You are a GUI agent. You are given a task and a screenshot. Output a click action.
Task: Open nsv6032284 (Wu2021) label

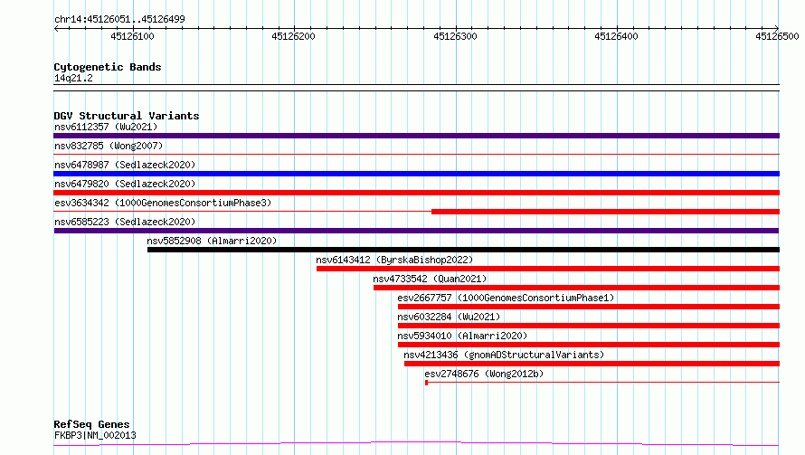click(449, 317)
